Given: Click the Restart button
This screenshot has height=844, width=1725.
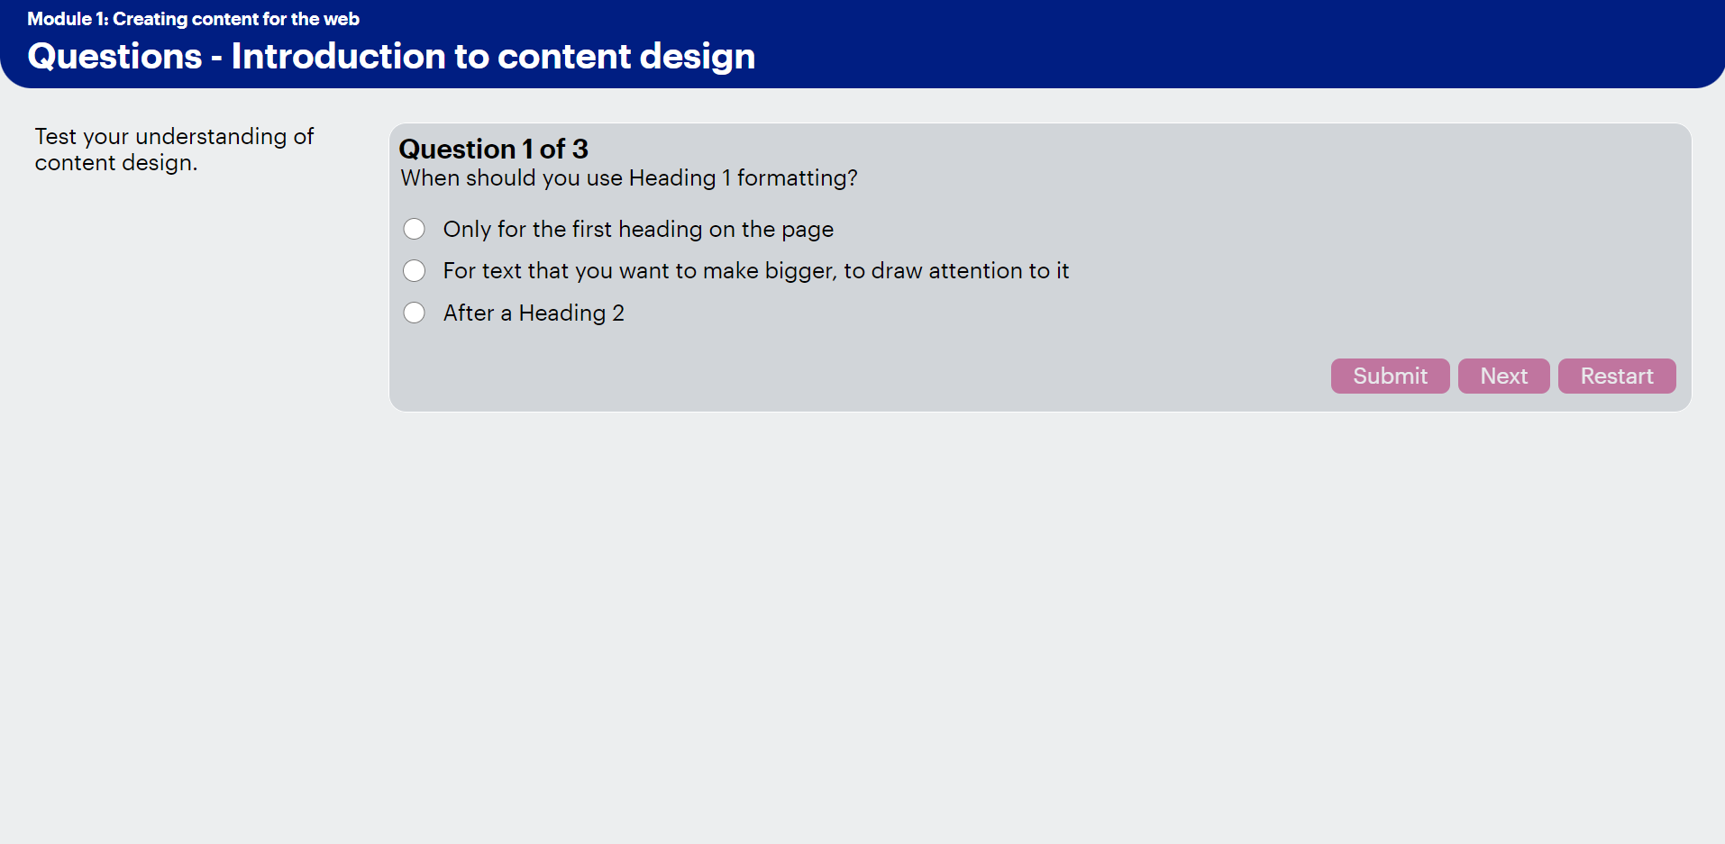Looking at the screenshot, I should point(1616,376).
